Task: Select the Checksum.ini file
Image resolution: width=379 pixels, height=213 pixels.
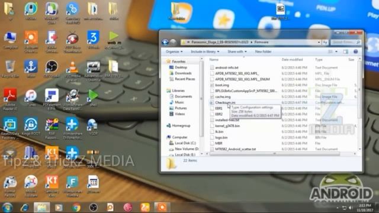Action: (x=225, y=102)
